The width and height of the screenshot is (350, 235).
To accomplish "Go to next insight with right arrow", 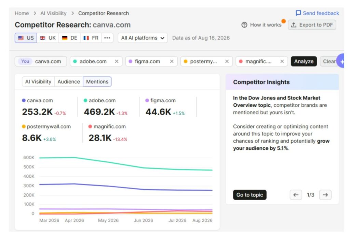I will pyautogui.click(x=325, y=195).
